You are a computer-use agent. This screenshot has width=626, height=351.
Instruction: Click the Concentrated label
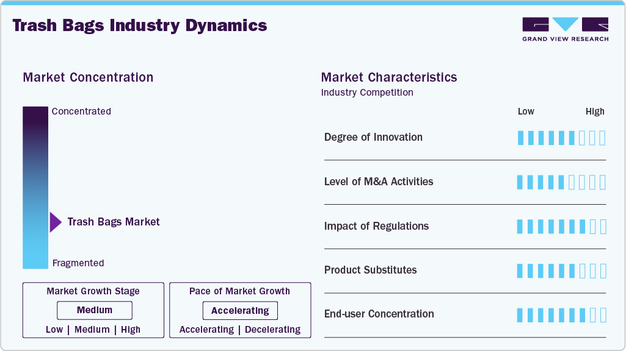pos(81,112)
